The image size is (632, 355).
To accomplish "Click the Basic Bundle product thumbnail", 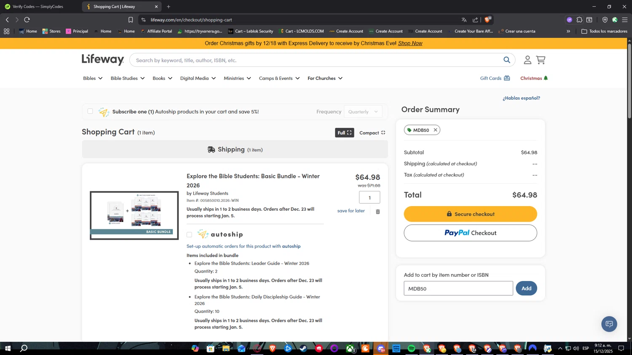I will pos(134,215).
